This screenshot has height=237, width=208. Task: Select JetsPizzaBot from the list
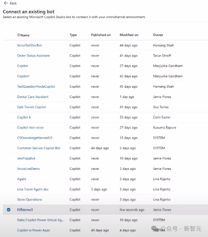tap(26, 158)
